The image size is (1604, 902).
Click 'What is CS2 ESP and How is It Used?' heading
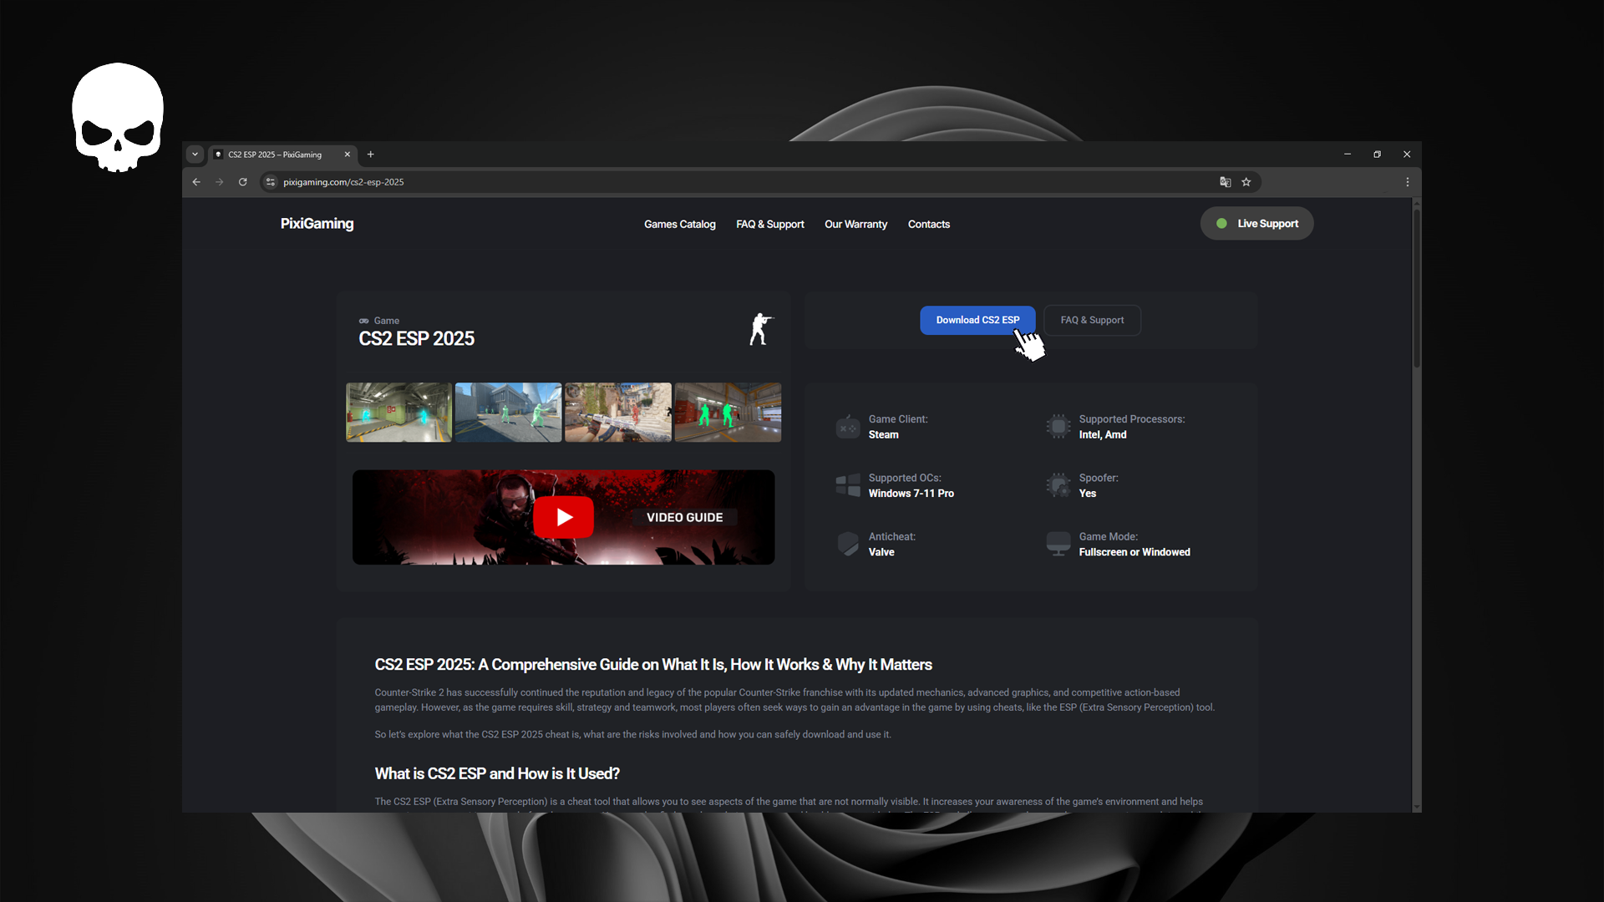click(x=496, y=774)
